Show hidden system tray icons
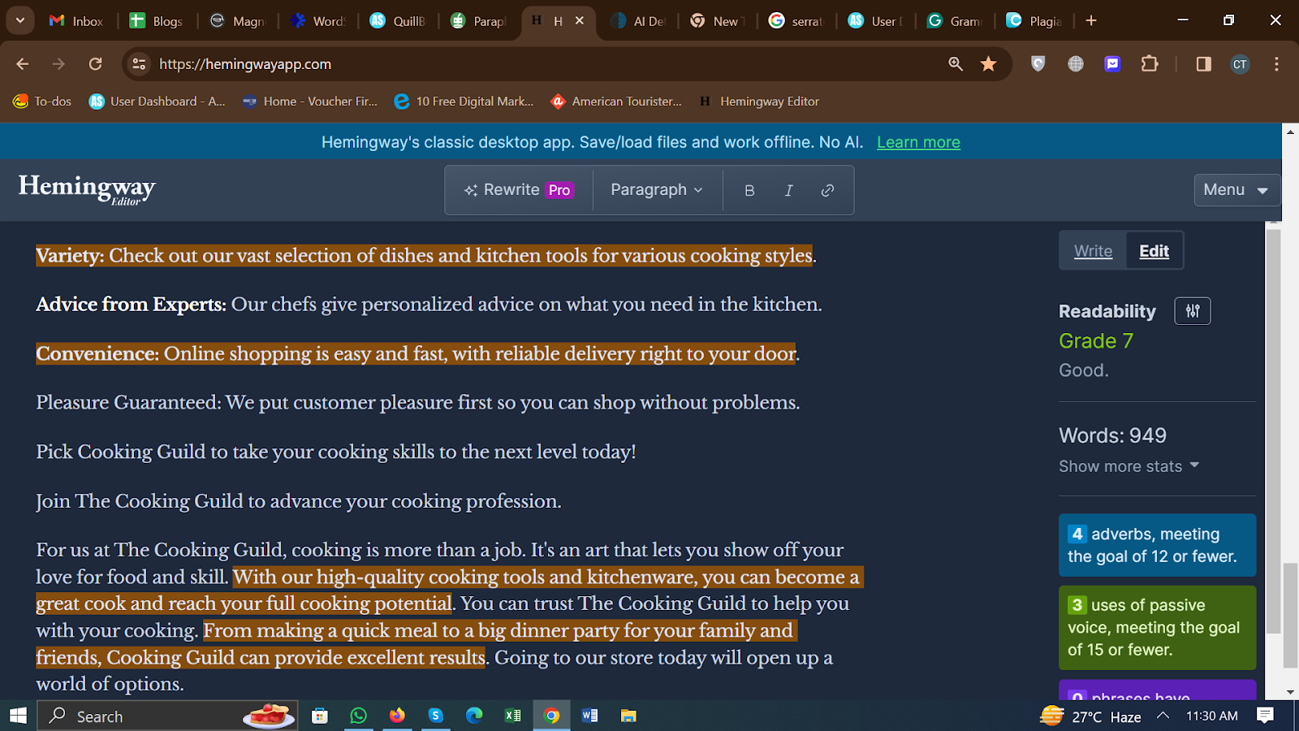Screen dimensions: 1299x731 (x=1163, y=716)
